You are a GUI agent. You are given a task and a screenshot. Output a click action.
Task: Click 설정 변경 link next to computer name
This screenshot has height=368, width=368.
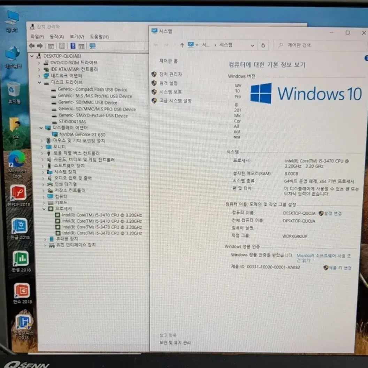332,214
